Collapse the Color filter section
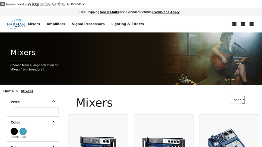The width and height of the screenshot is (262, 147). [x=53, y=122]
